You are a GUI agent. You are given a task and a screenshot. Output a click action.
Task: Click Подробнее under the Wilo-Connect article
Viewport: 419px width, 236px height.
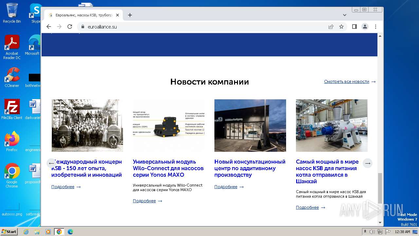144,201
